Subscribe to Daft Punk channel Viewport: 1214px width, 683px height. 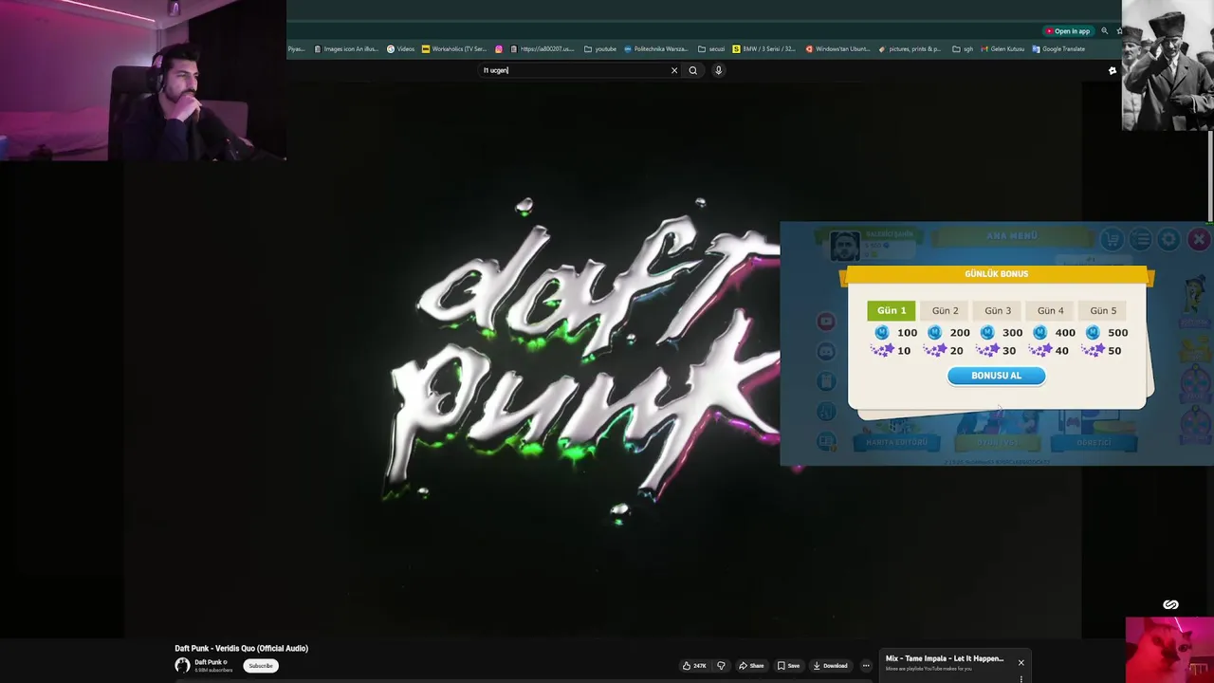[x=261, y=666]
